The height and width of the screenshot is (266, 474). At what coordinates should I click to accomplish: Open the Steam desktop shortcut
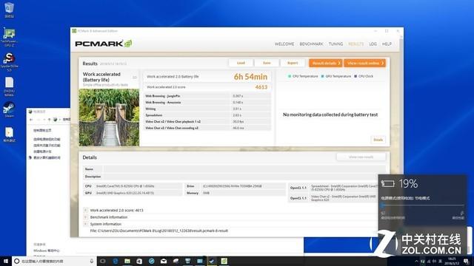click(x=9, y=110)
